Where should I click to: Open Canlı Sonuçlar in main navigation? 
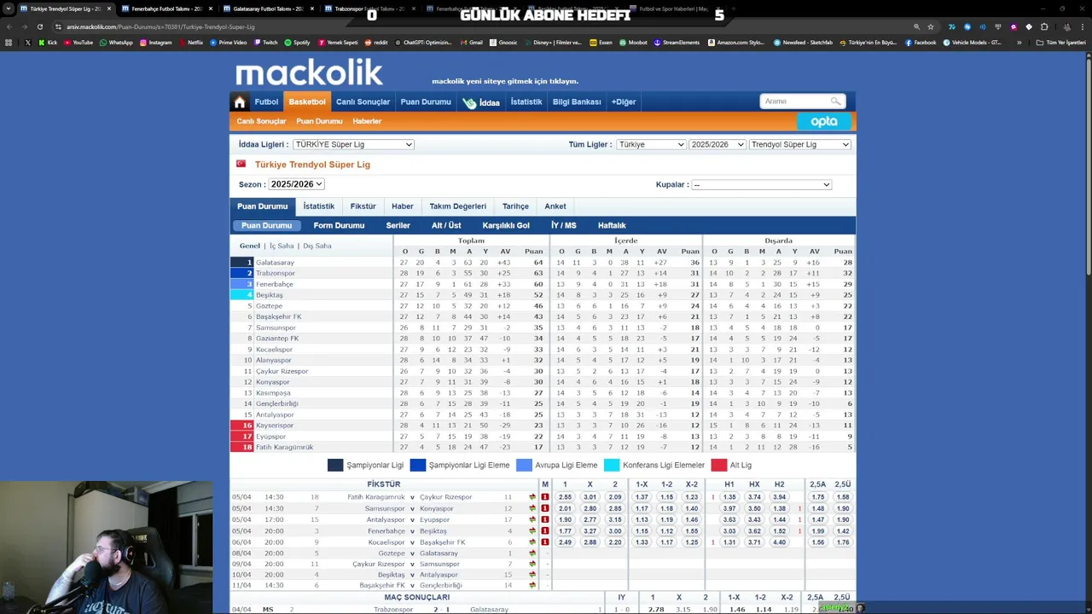tap(363, 102)
